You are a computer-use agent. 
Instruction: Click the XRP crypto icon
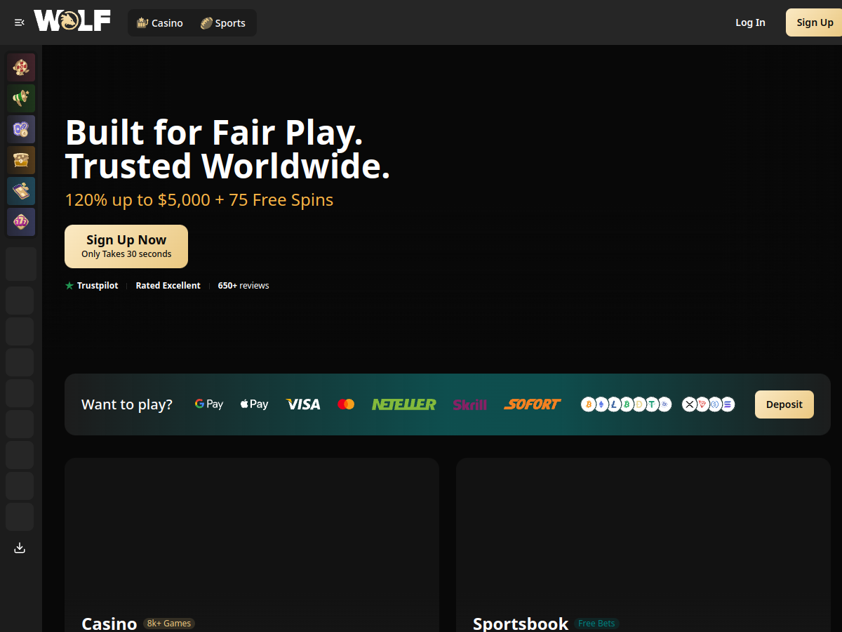click(x=689, y=404)
